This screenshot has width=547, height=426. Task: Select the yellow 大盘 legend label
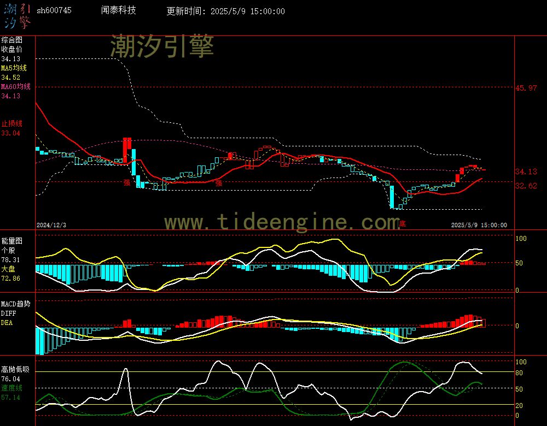[8, 269]
